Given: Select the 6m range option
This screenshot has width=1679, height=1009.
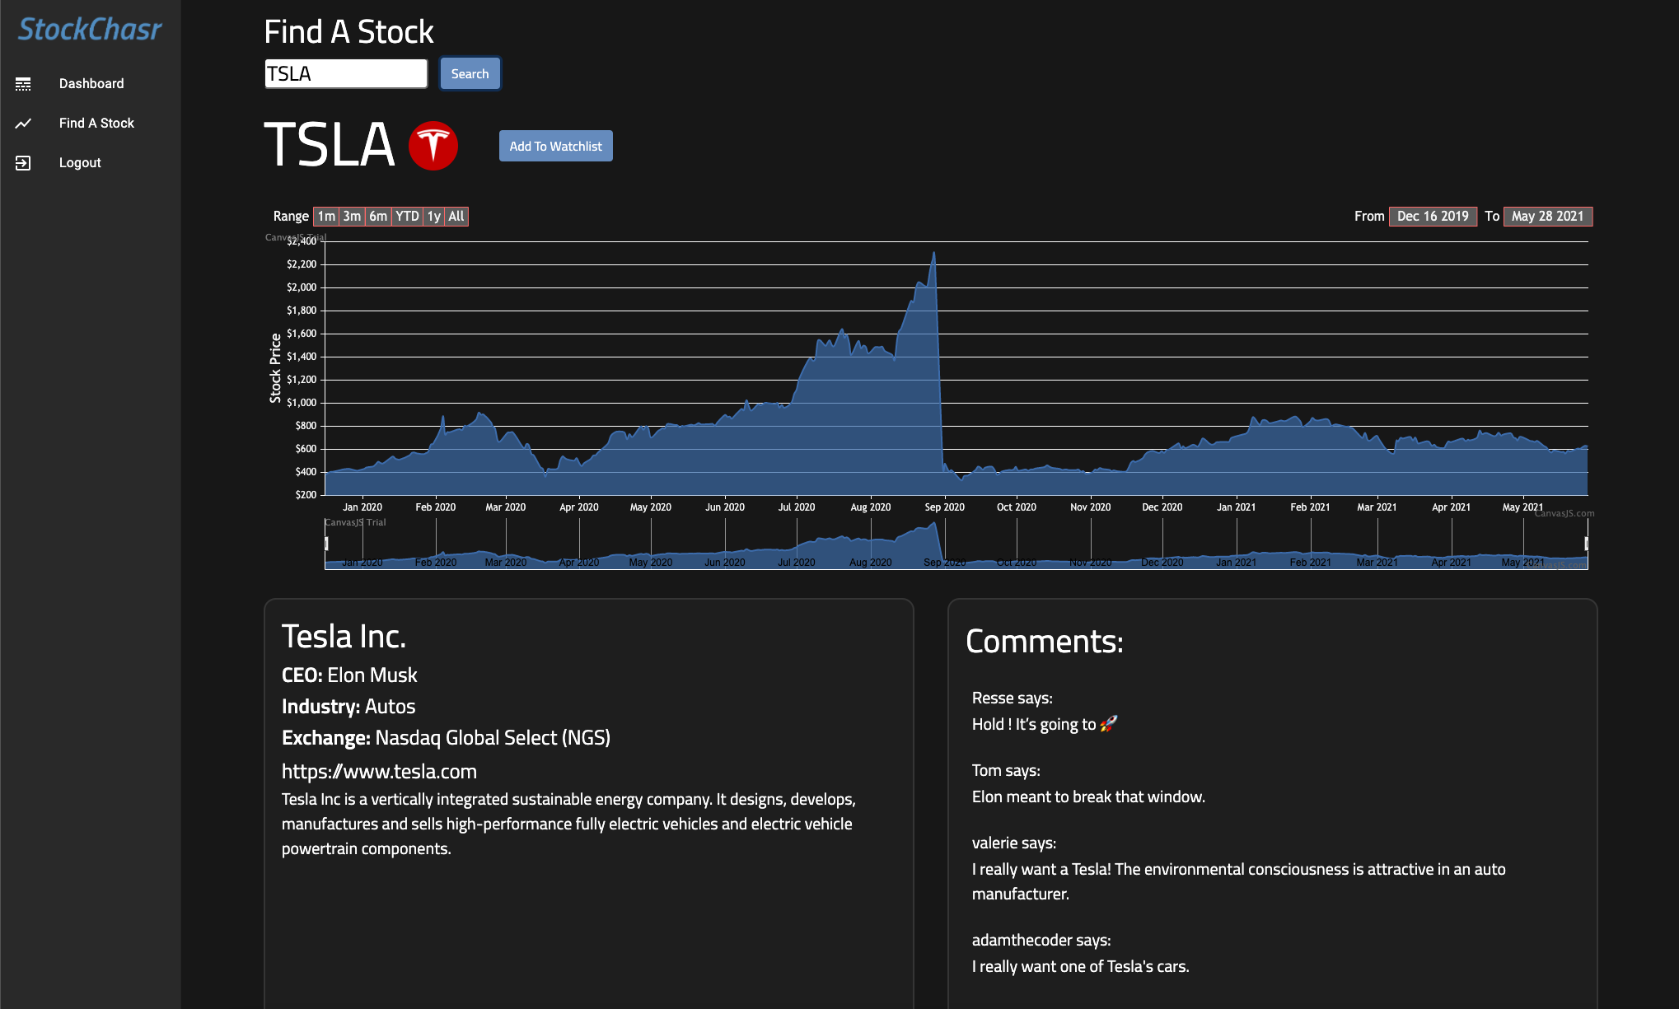Looking at the screenshot, I should (x=378, y=216).
